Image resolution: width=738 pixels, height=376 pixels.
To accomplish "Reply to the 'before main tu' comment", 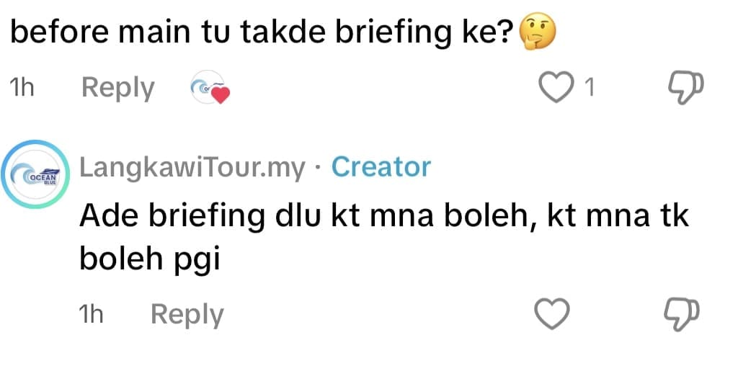I will [118, 88].
